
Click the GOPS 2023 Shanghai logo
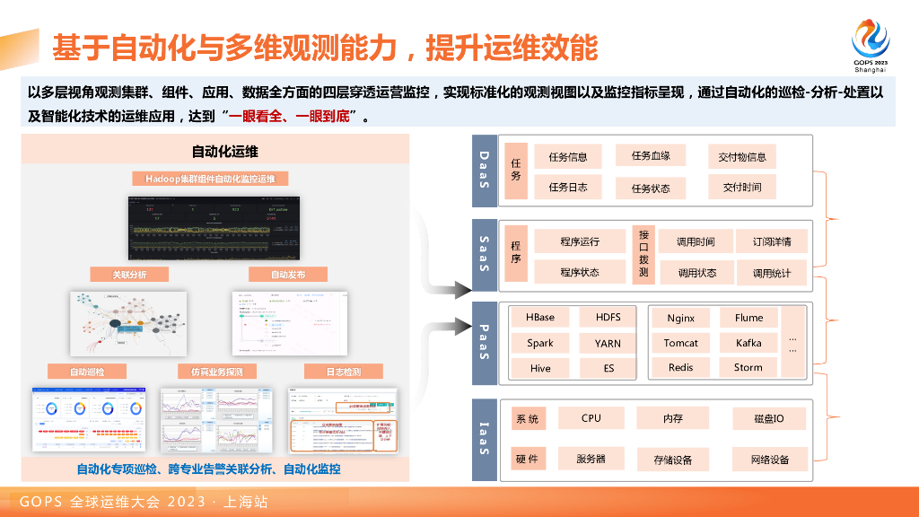871,46
